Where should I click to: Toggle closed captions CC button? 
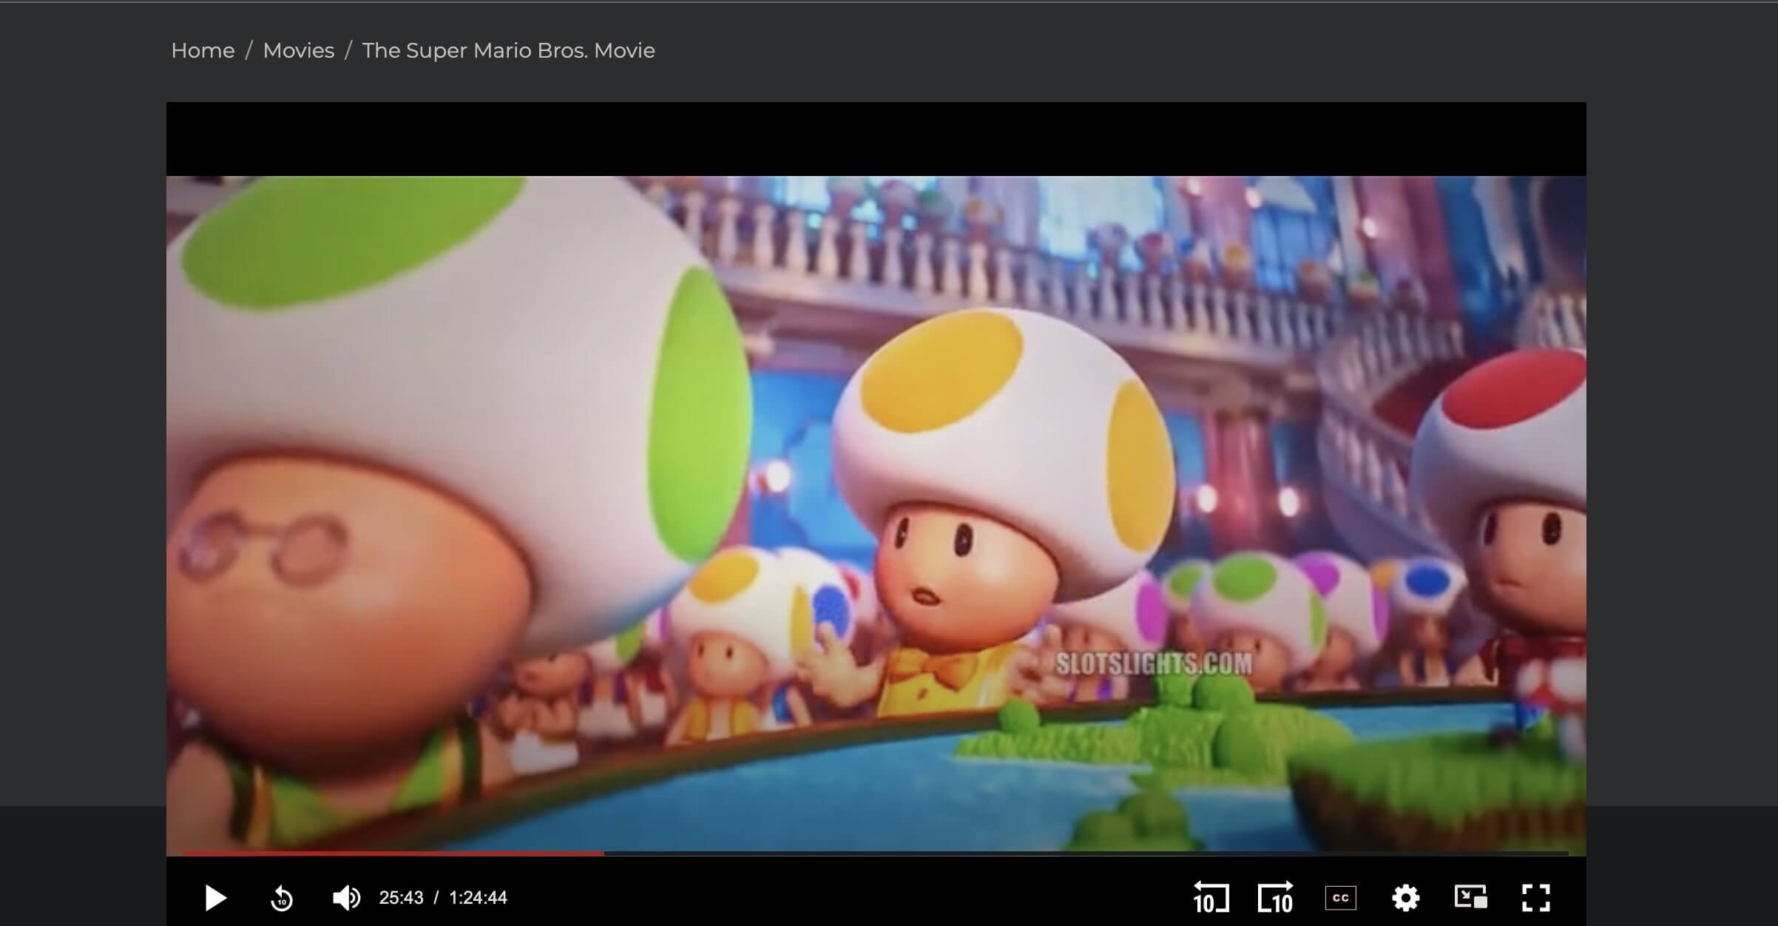click(x=1340, y=898)
